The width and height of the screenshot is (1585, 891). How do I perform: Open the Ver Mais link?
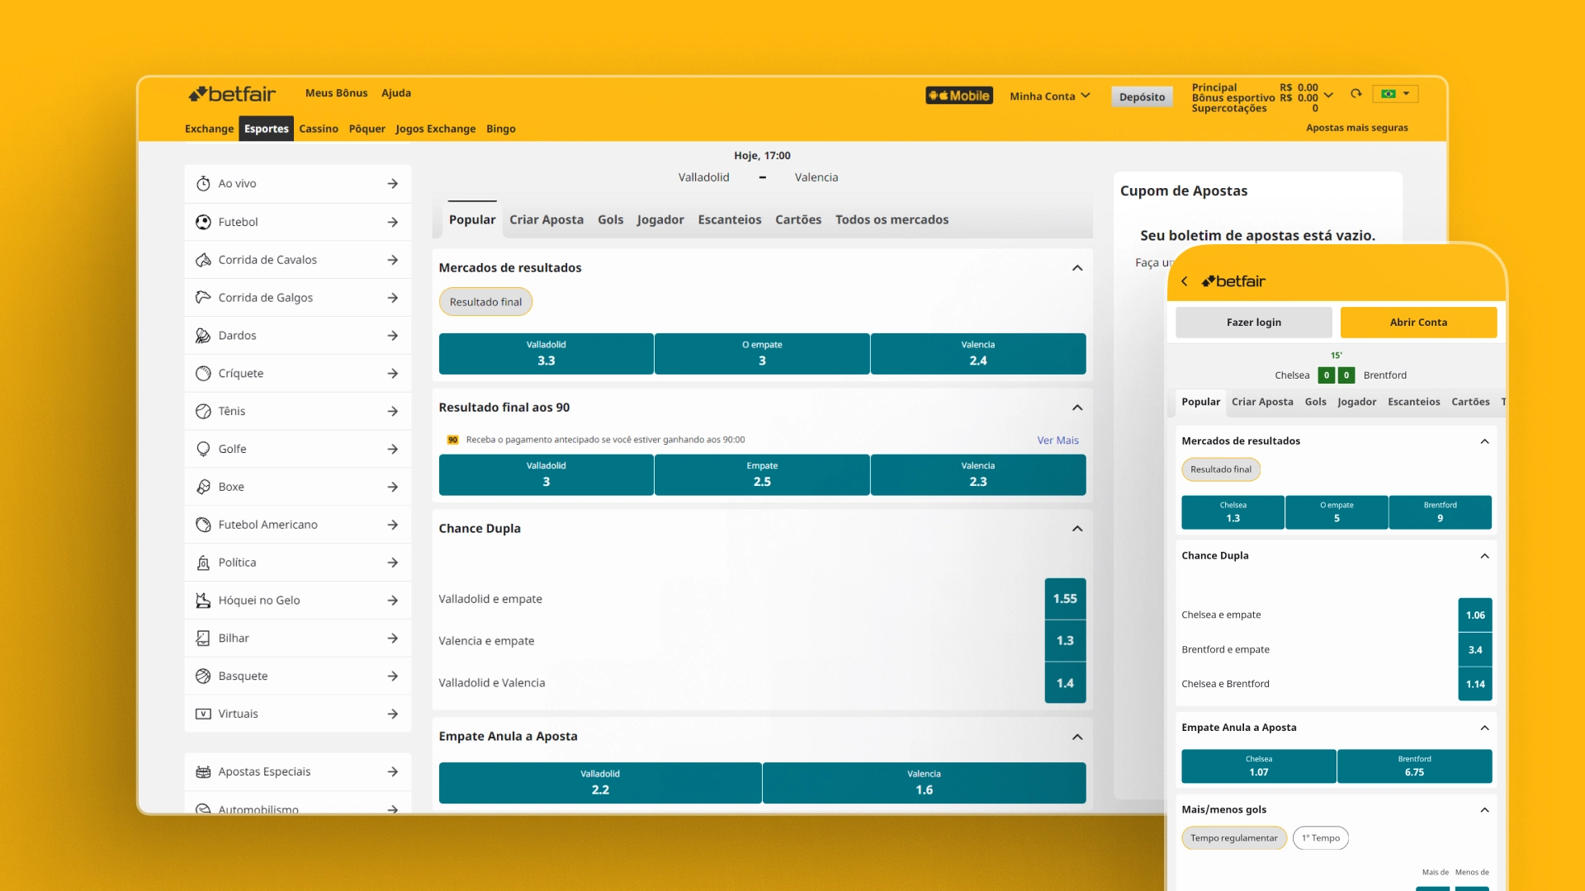tap(1057, 441)
